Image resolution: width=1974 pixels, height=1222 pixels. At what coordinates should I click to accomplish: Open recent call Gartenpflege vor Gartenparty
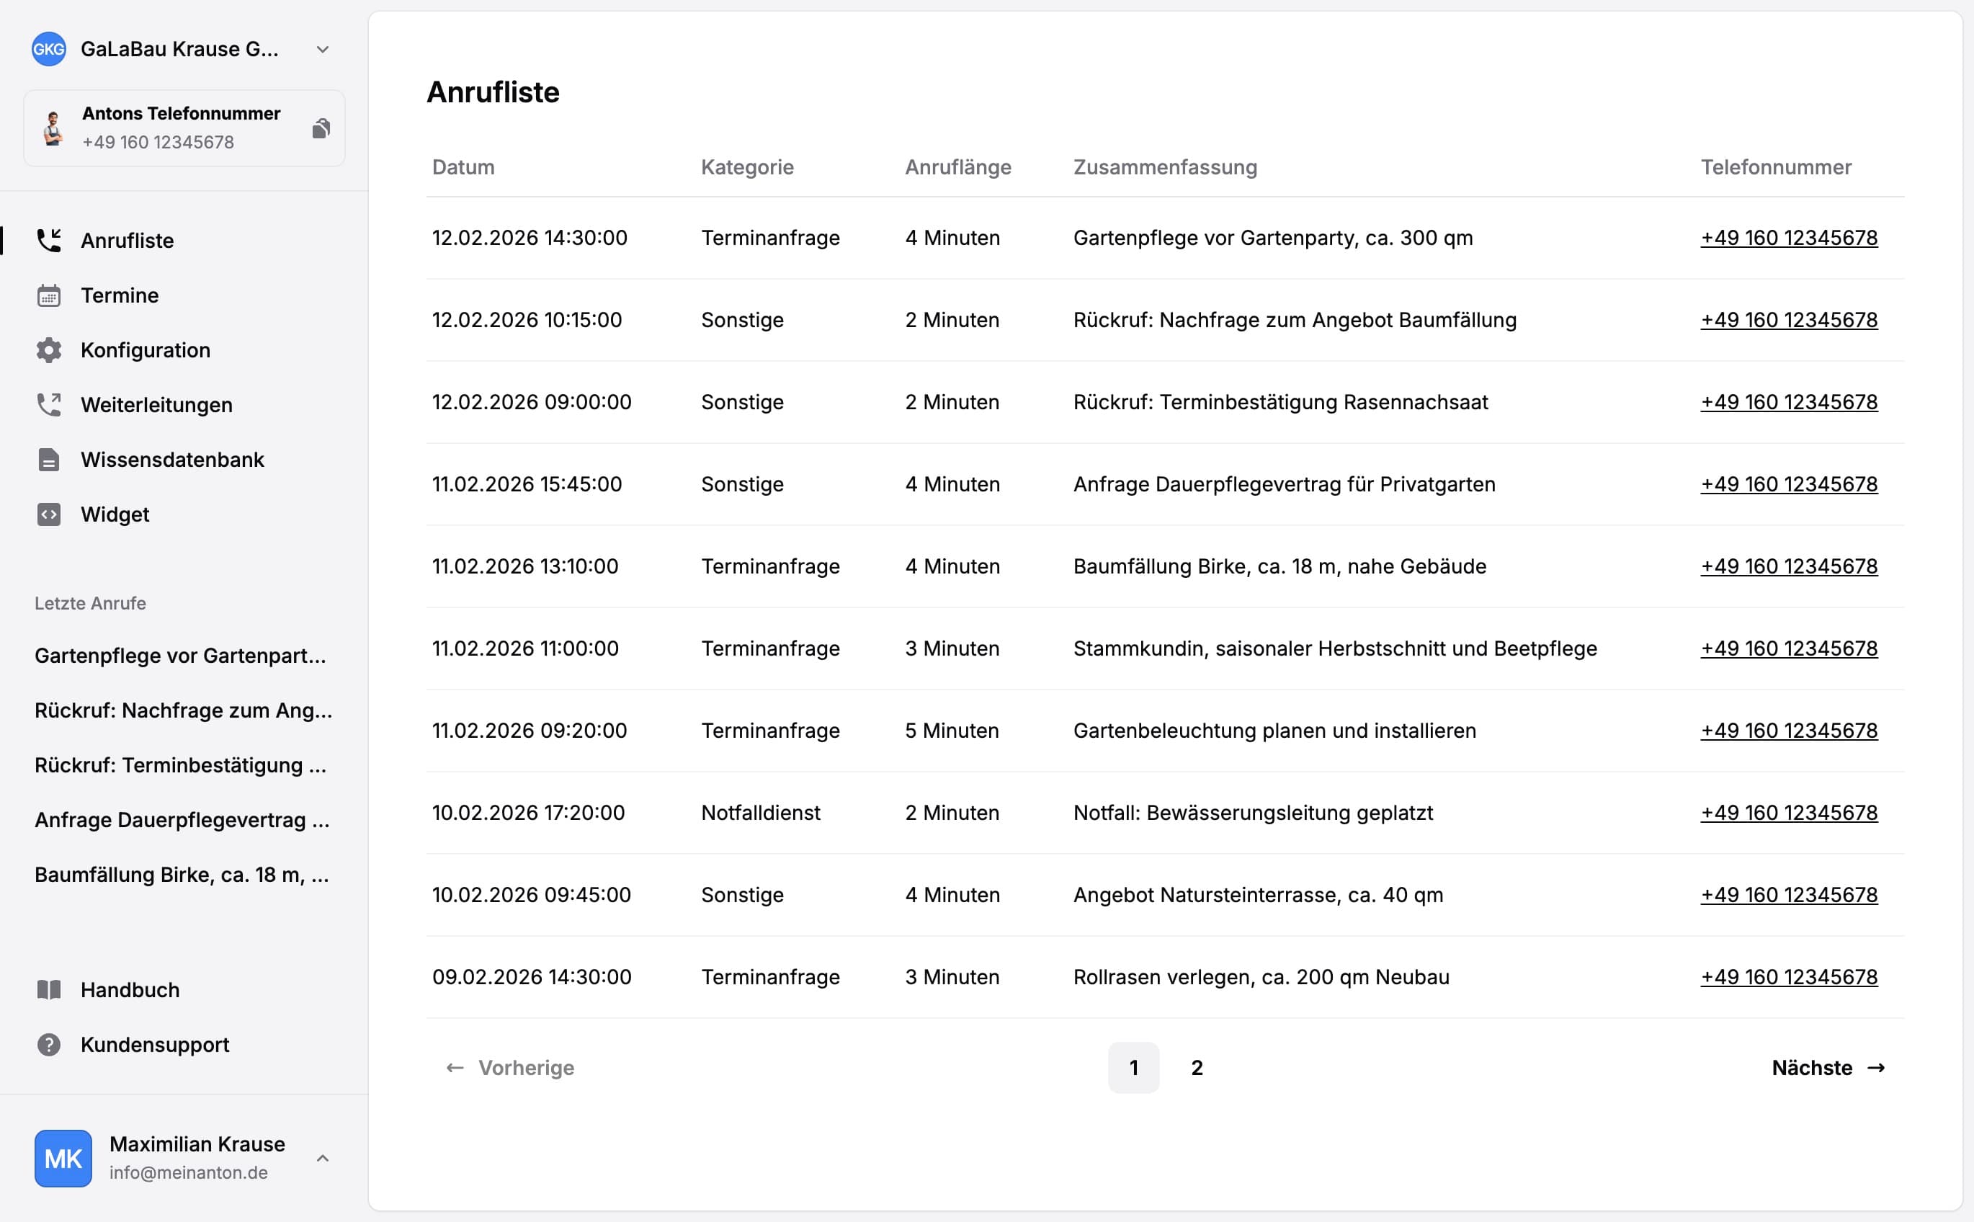tap(181, 656)
